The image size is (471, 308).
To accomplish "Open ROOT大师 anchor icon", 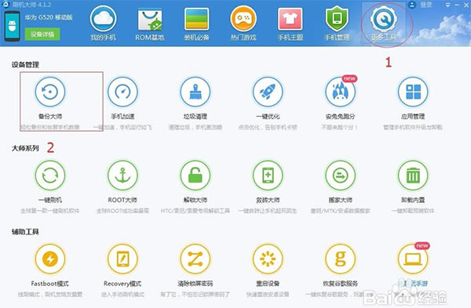I will (122, 176).
